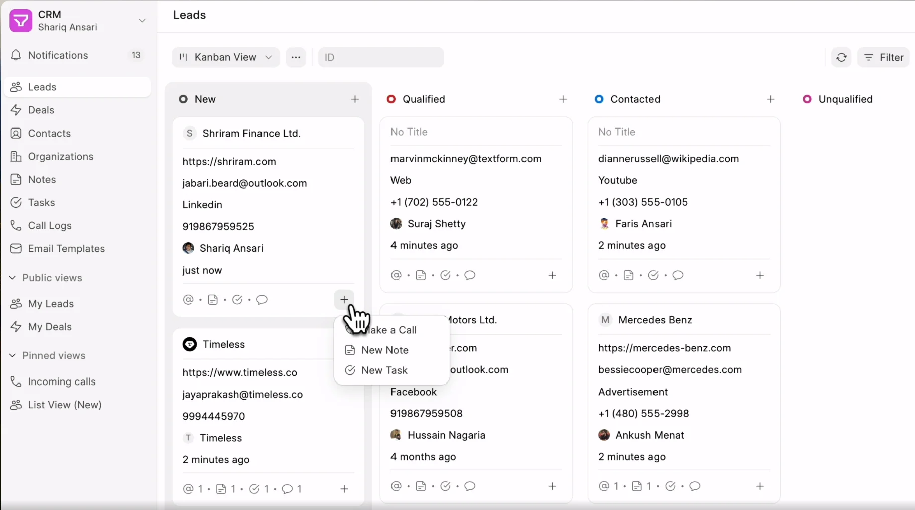Go to Email Templates in sidebar
The height and width of the screenshot is (510, 915).
coord(66,249)
